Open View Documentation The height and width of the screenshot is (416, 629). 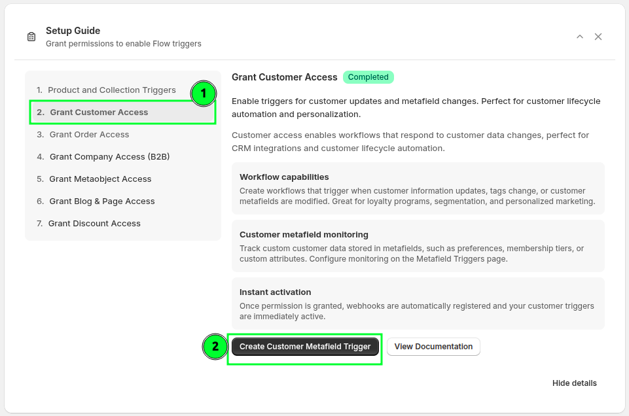pos(433,347)
